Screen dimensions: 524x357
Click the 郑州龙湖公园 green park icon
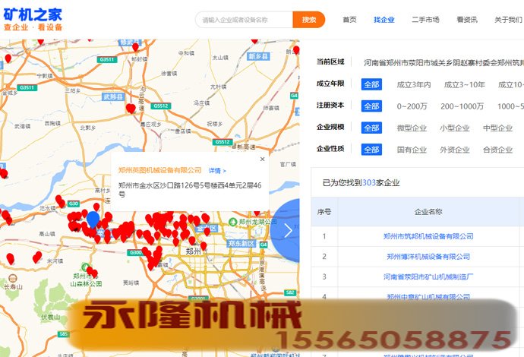point(232,222)
